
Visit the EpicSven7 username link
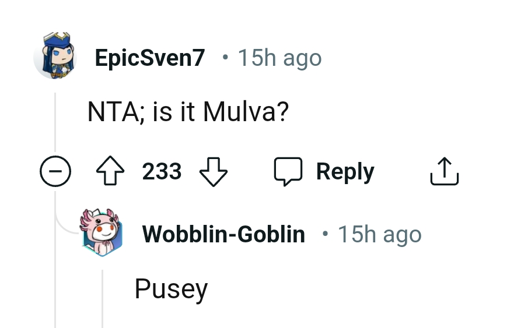tap(150, 58)
